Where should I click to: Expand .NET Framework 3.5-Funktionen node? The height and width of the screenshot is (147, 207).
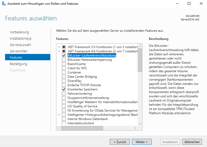click(x=59, y=47)
